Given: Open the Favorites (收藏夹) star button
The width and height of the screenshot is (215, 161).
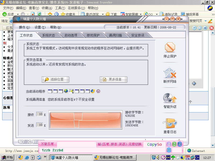Looking at the screenshot, I should (x=68, y=14).
